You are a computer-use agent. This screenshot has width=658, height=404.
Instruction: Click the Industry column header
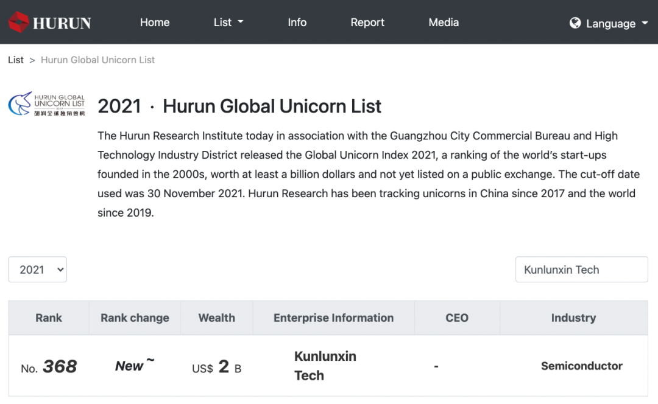click(x=574, y=318)
